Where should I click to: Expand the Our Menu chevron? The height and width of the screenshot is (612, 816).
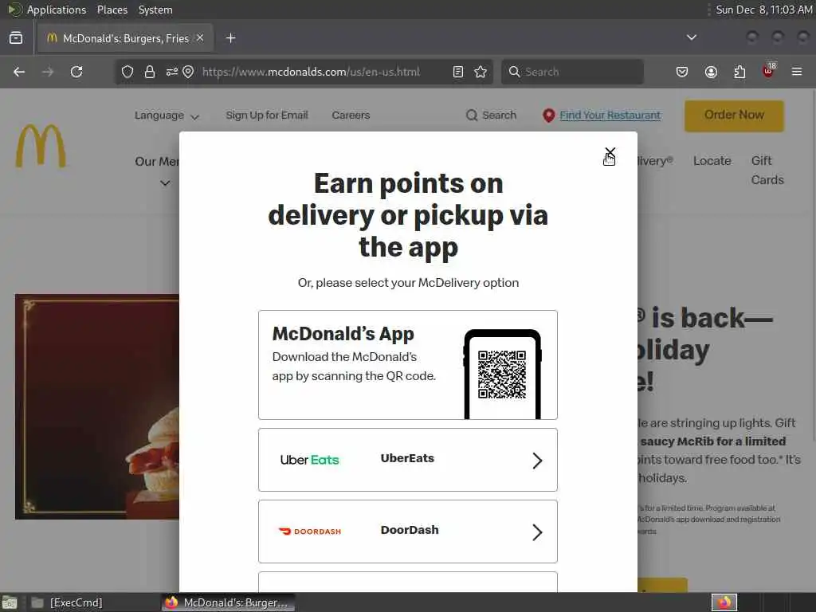[x=165, y=183]
